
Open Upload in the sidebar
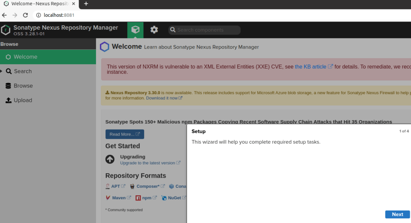48,100
